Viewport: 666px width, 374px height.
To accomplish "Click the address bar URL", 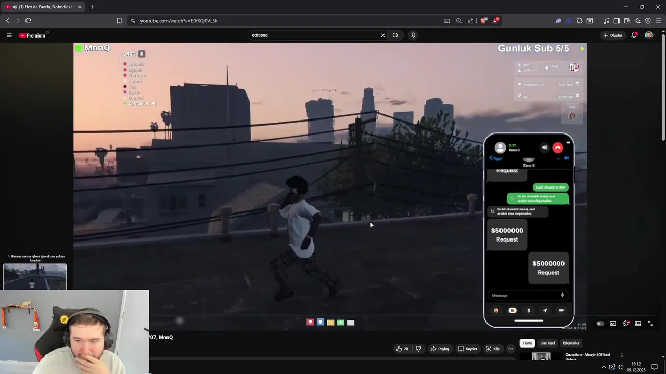I will pyautogui.click(x=179, y=21).
